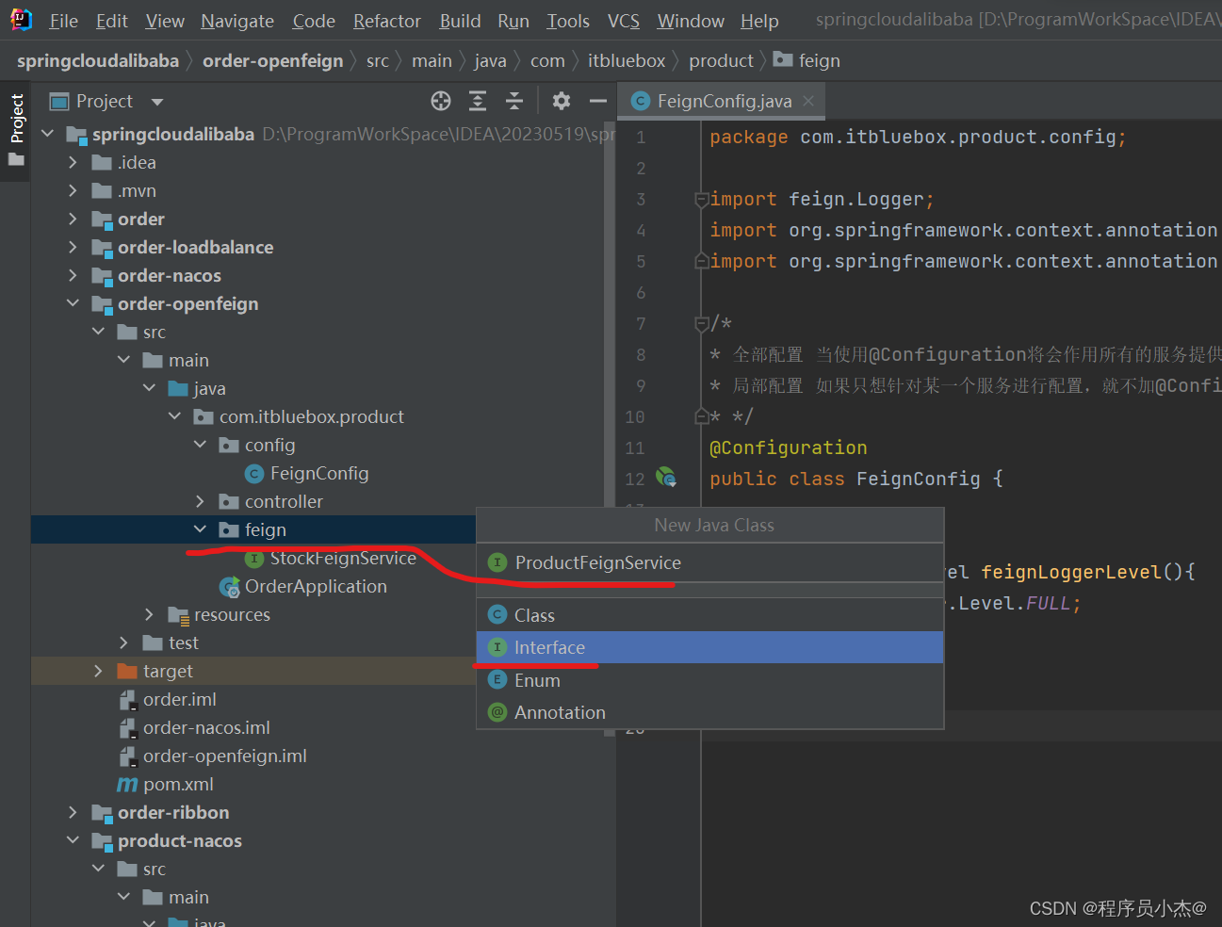Click the IntelliJ IDEA logo icon
The image size is (1222, 927).
(x=20, y=20)
